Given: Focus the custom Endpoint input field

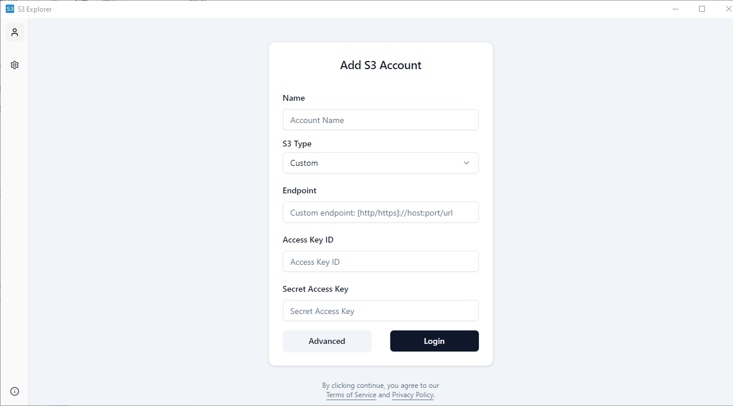Looking at the screenshot, I should coord(380,212).
